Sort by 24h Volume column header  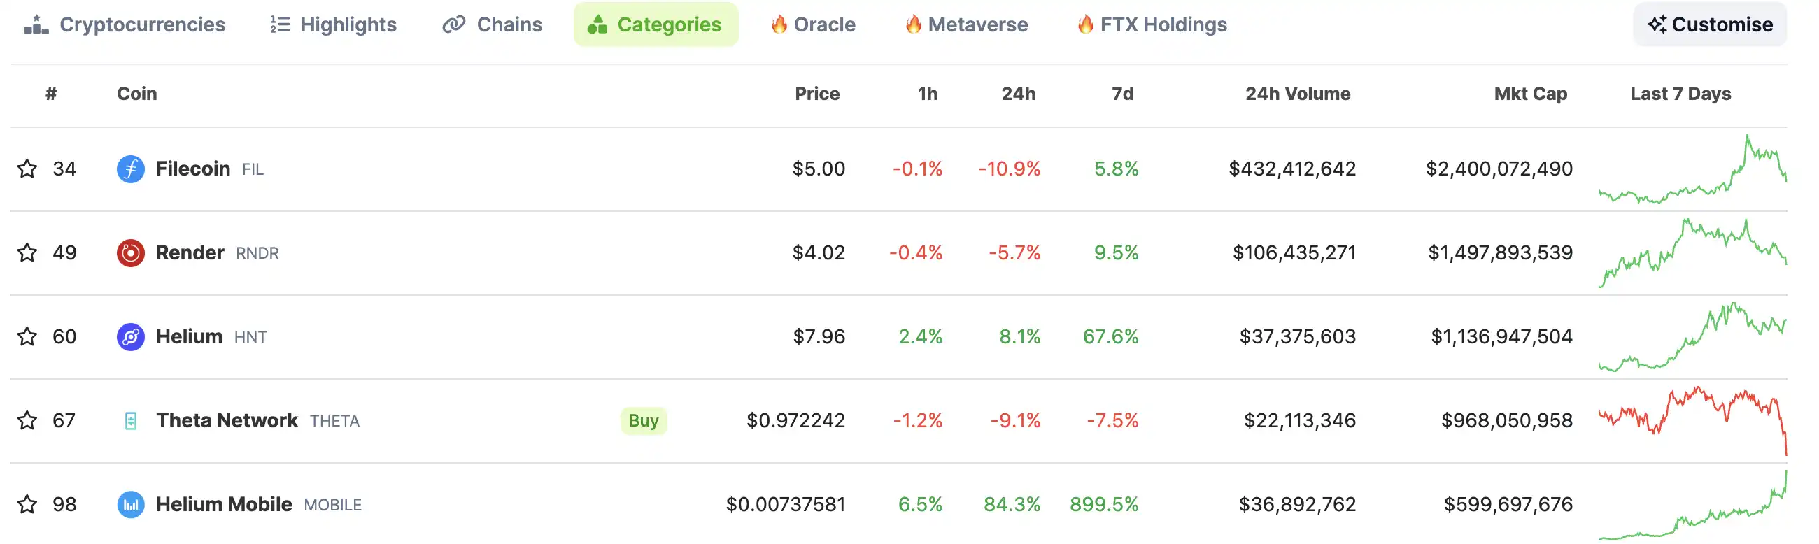[x=1297, y=94]
